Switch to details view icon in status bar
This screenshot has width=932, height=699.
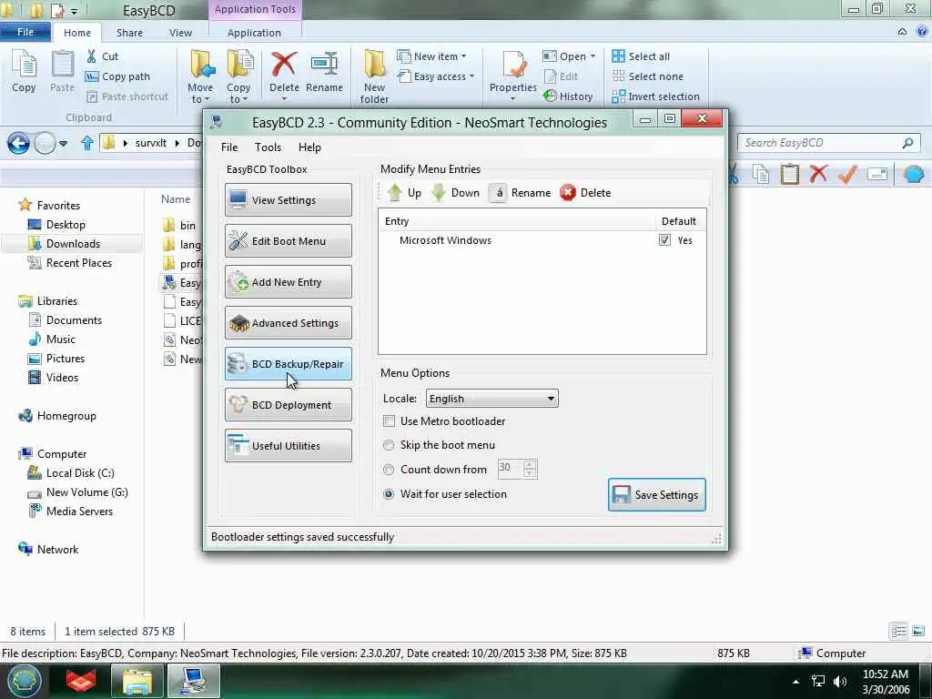pos(898,632)
